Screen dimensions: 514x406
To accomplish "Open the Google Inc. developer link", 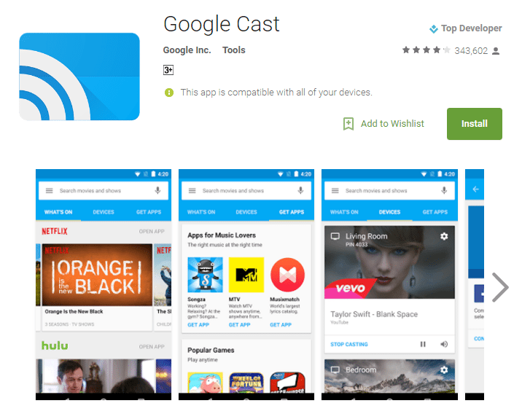I will click(x=187, y=50).
